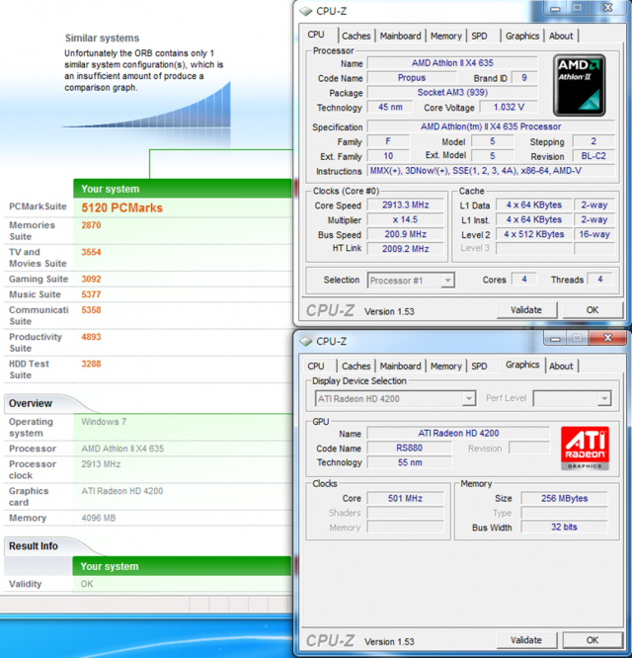The height and width of the screenshot is (659, 632).
Task: Click the Instructions field with MMX(+)
Action: [x=491, y=171]
